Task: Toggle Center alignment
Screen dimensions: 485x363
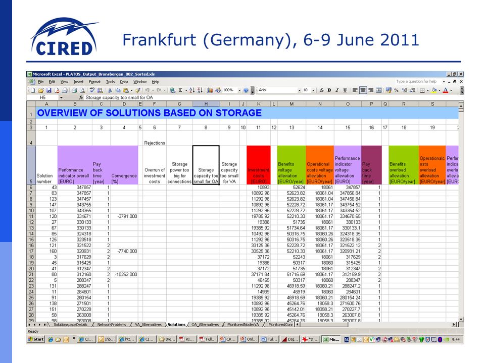Action: 363,90
